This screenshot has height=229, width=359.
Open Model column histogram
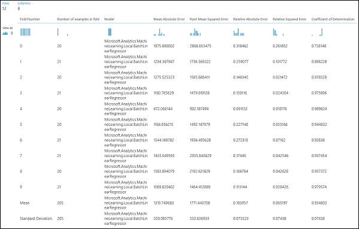[x=109, y=32]
